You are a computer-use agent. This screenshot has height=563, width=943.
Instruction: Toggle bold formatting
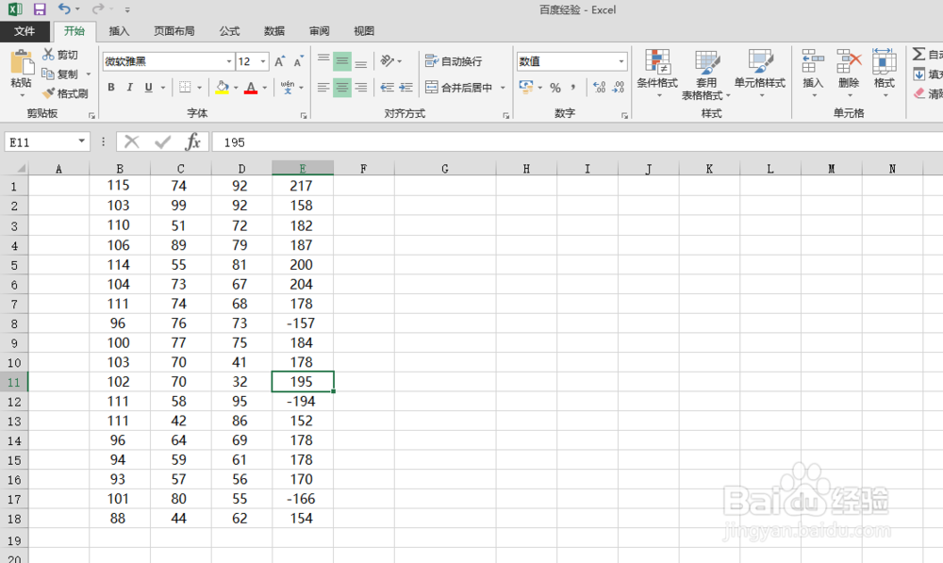click(x=111, y=87)
